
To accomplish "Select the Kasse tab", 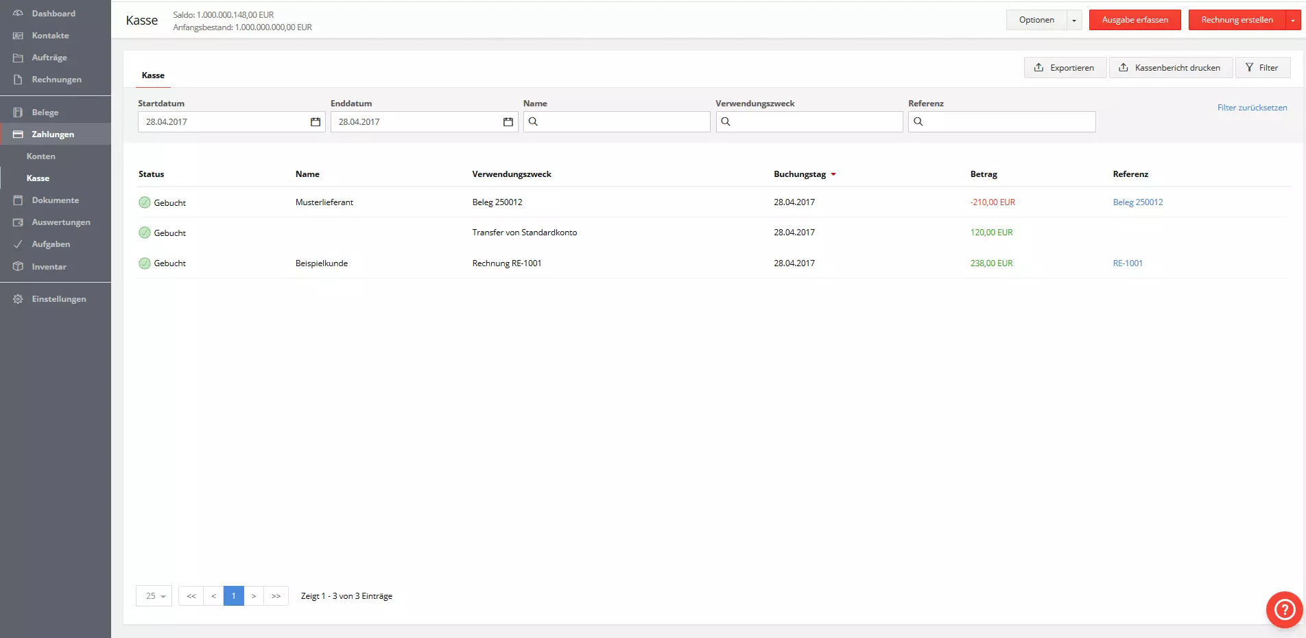I will pos(153,75).
